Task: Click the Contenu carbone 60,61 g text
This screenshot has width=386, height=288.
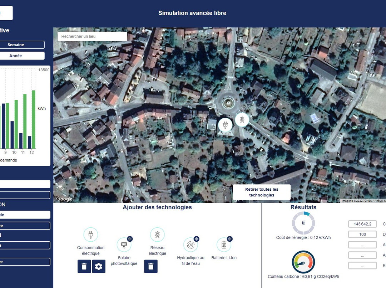Action: point(303,277)
